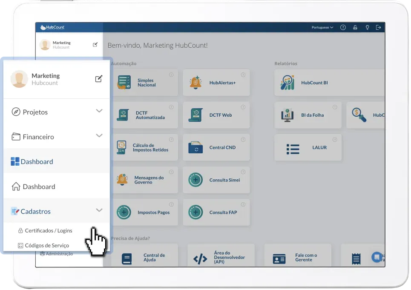Click the small edit icon in the background sidebar

click(x=95, y=45)
